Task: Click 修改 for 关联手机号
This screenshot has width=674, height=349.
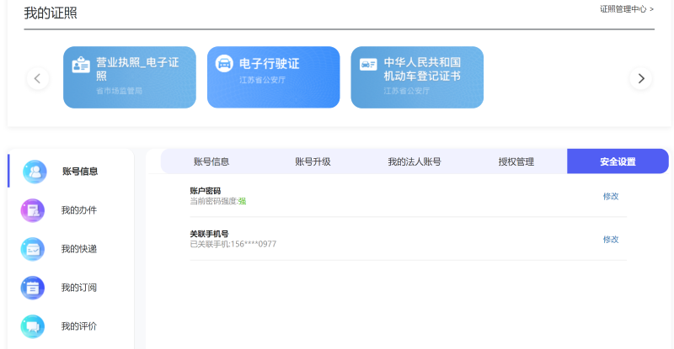Action: [611, 240]
